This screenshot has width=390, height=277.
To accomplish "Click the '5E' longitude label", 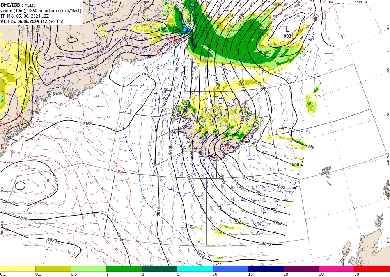I will click(x=366, y=2).
